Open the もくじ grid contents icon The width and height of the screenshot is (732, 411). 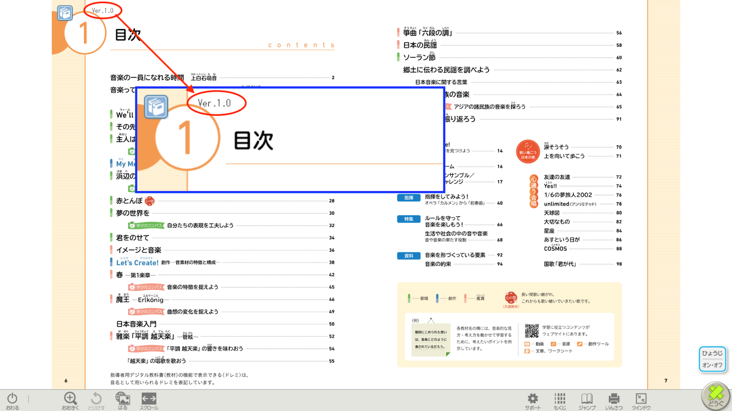click(x=560, y=400)
